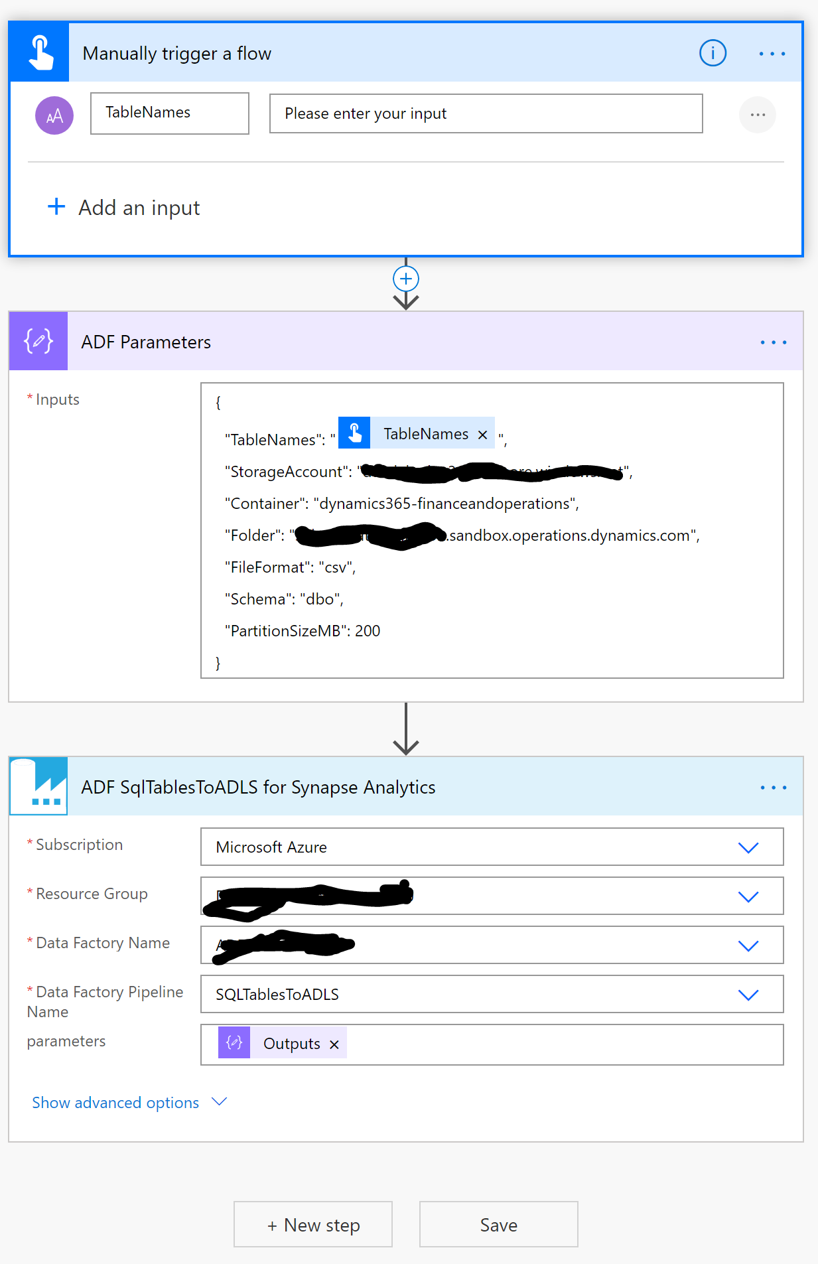Expand Show advanced options
This screenshot has width=818, height=1264.
(129, 1102)
